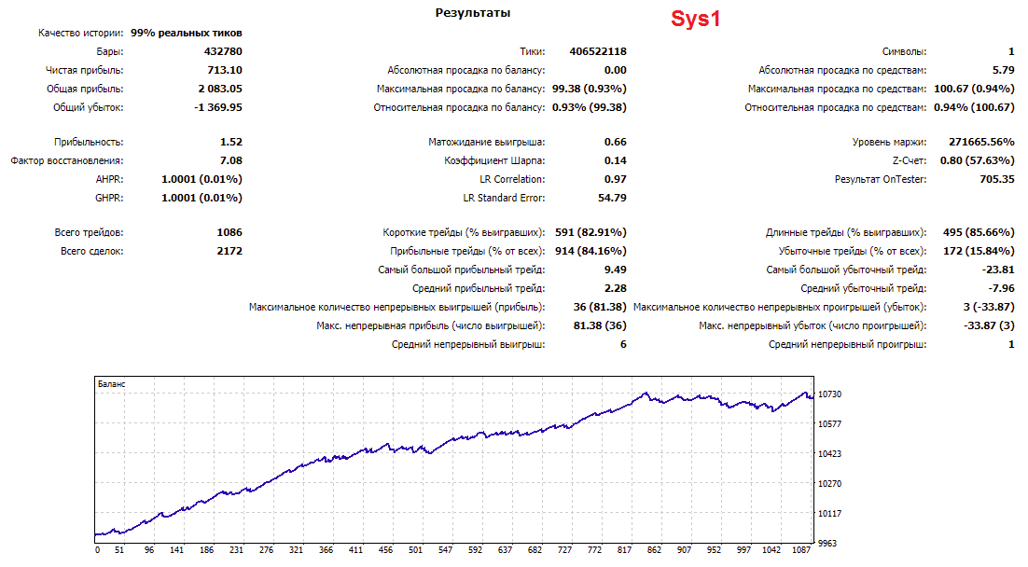The width and height of the screenshot is (1028, 567).
Task: Click the Средний непрерывный проигрыш label
Action: click(848, 344)
